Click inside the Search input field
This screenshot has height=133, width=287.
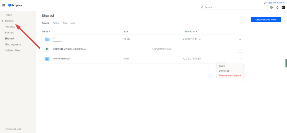(234, 7)
